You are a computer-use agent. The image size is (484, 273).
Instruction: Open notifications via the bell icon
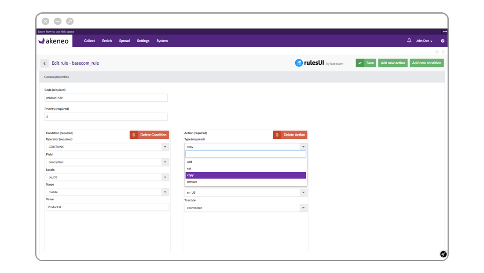click(x=409, y=41)
